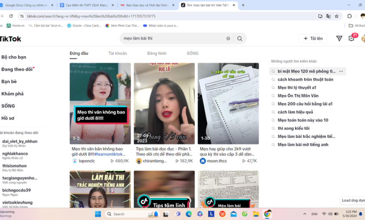Search suggestion cách khoanh tròn thuật toán

(305, 79)
